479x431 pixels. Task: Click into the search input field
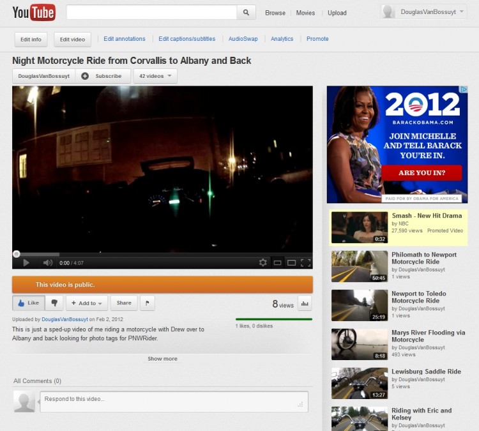pos(151,13)
